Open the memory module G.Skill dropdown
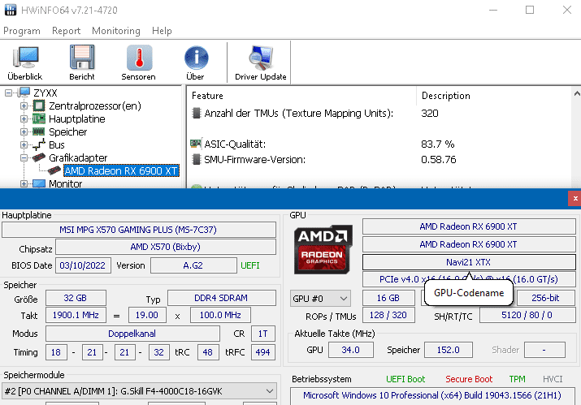This screenshot has width=581, height=405. [x=139, y=391]
